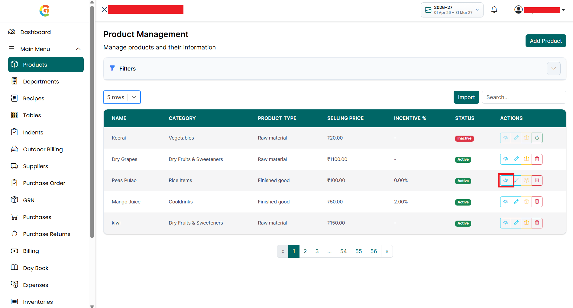Open the 2026-27 financial year selector

tap(452, 10)
